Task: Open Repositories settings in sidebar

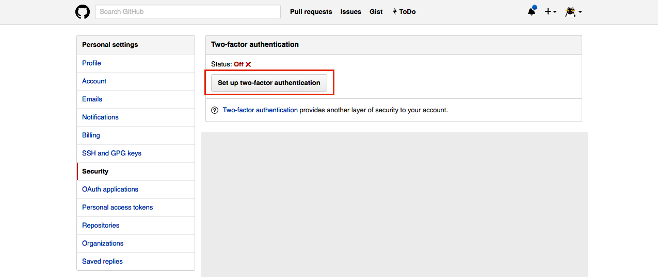Action: 136,226
